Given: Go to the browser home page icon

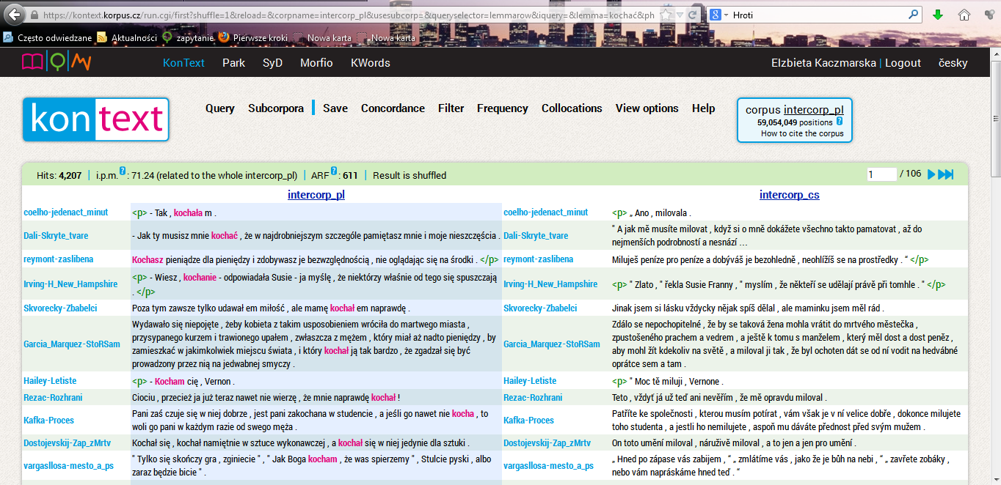Looking at the screenshot, I should tap(964, 15).
